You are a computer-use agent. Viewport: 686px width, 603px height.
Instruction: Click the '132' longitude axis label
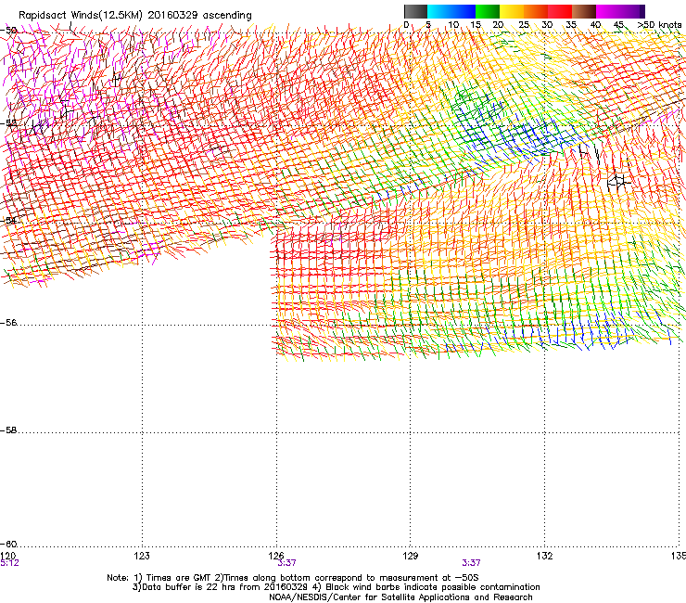click(x=544, y=556)
